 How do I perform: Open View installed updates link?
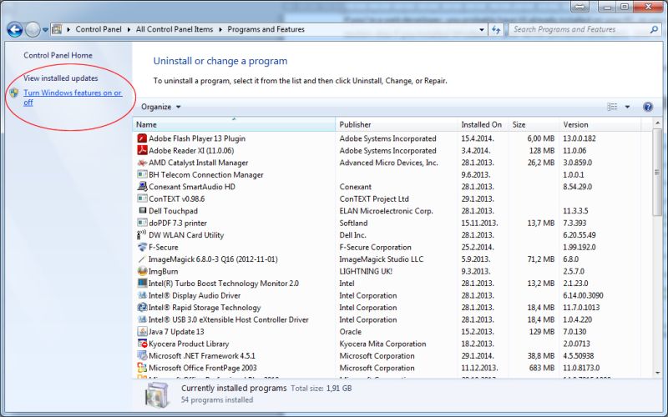pyautogui.click(x=60, y=78)
